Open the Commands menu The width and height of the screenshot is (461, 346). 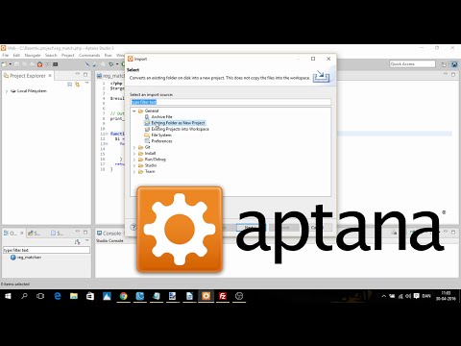[89, 56]
